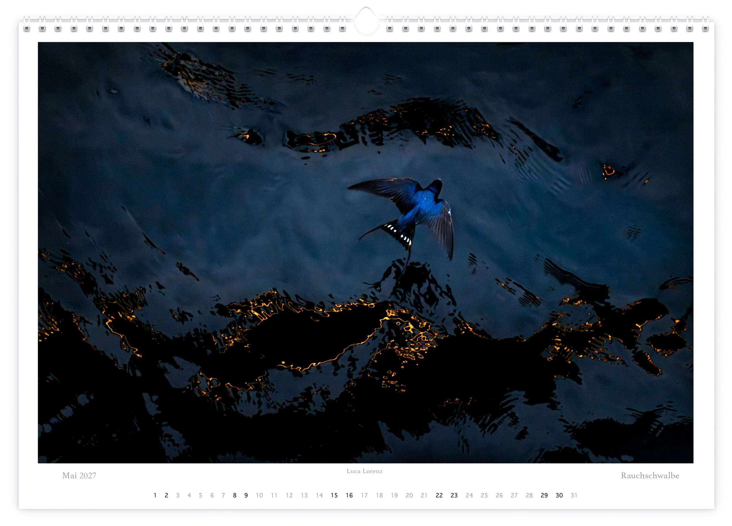
Task: Select day 9 in the date row
Action: pyautogui.click(x=246, y=495)
